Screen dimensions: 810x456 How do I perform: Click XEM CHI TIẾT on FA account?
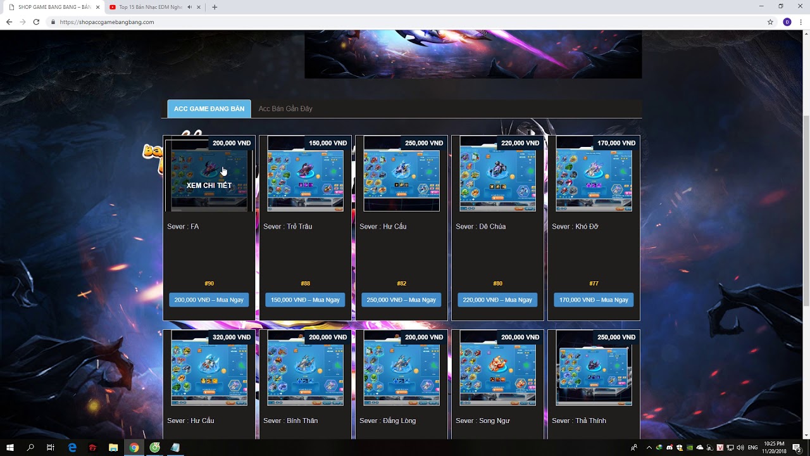pyautogui.click(x=209, y=186)
